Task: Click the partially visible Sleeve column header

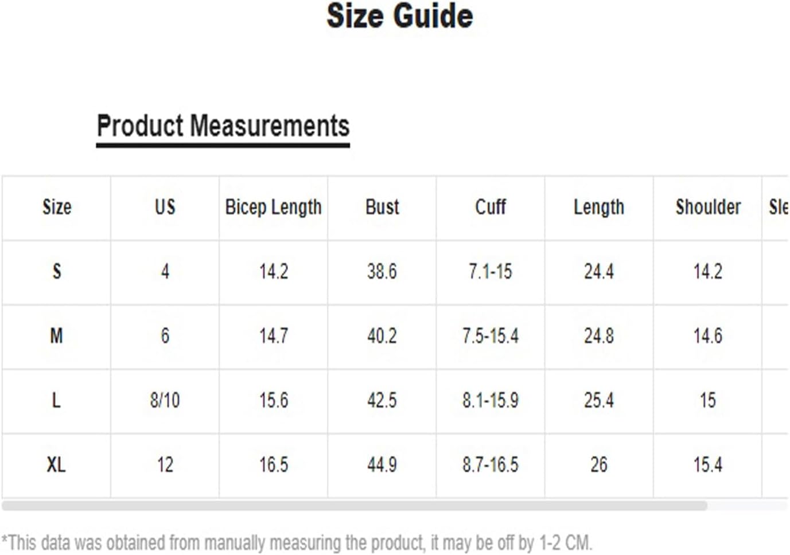Action: pos(779,207)
